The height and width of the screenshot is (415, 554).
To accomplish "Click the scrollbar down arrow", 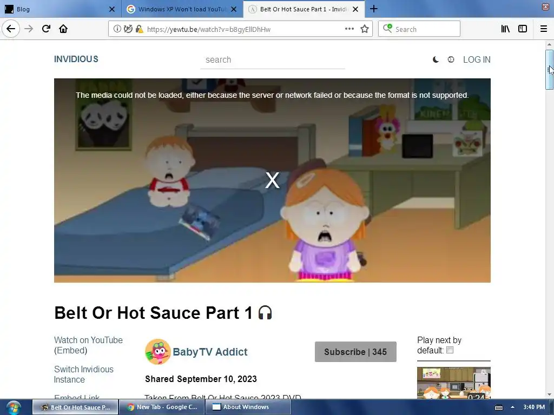I will pyautogui.click(x=549, y=394).
